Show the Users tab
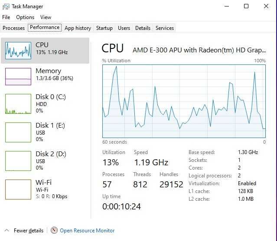The height and width of the screenshot is (241, 277). [x=124, y=28]
